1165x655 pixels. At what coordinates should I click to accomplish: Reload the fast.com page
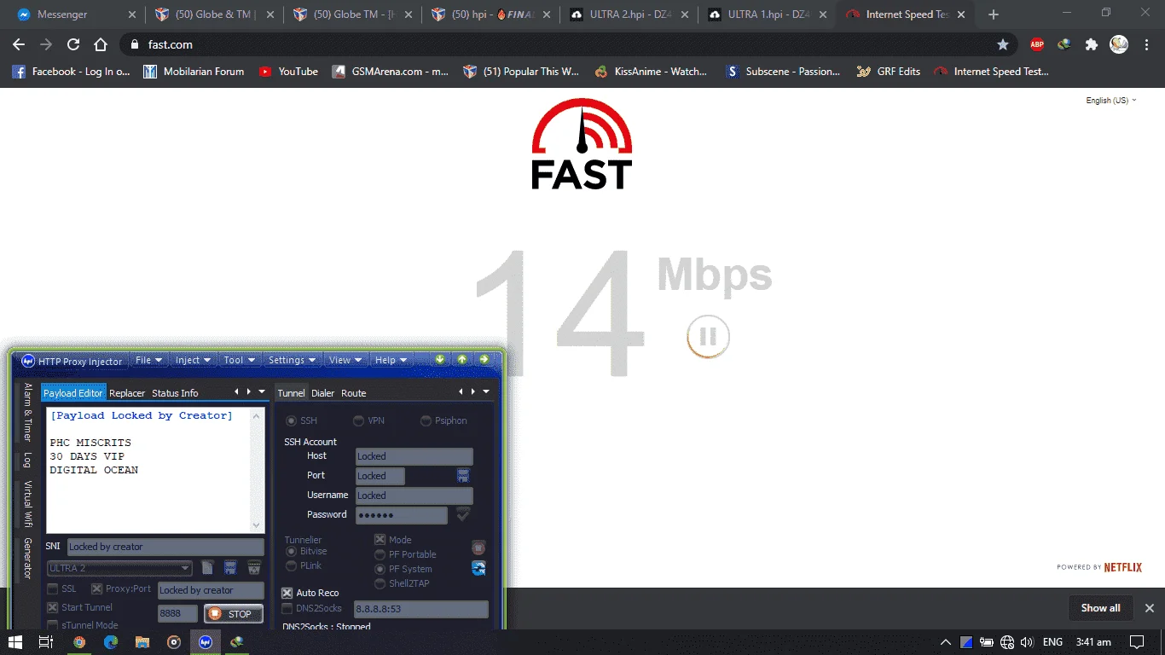[73, 44]
